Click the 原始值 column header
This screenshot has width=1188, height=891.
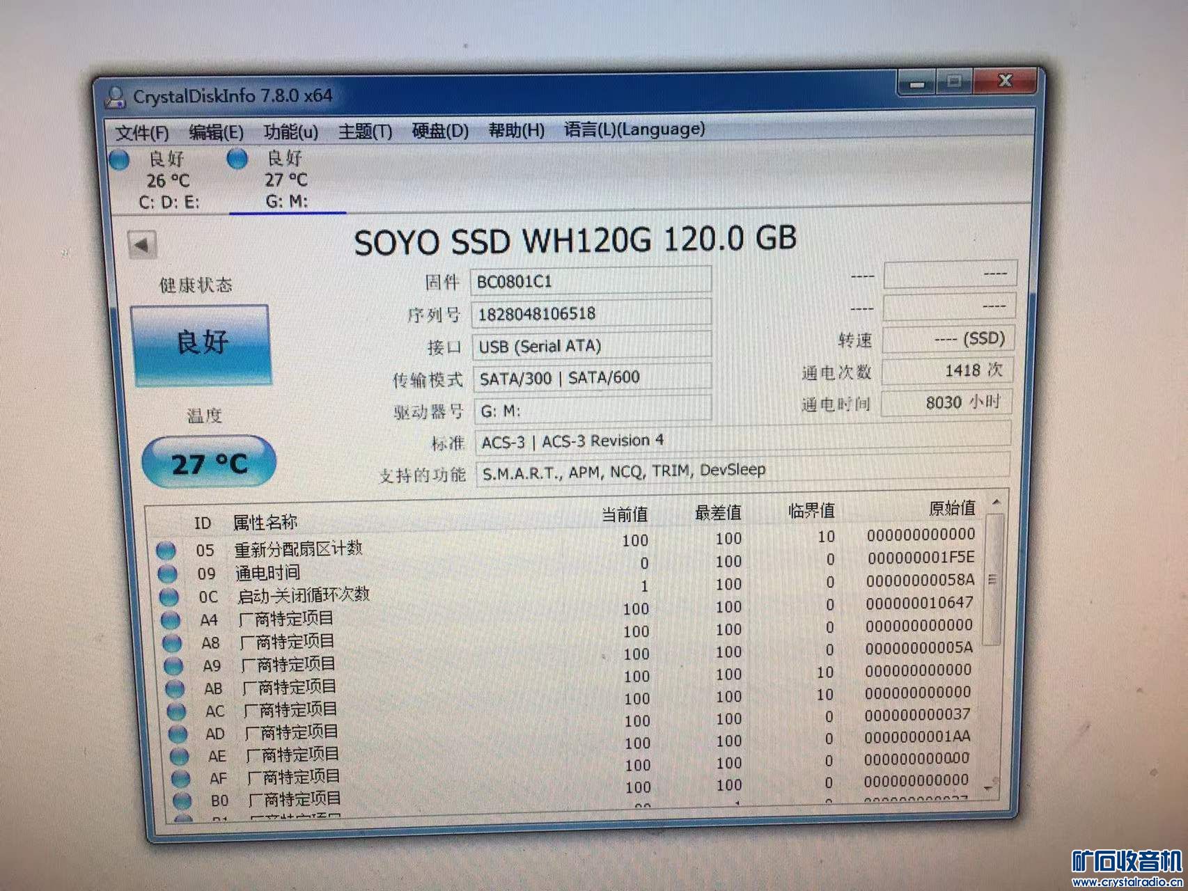[x=952, y=508]
